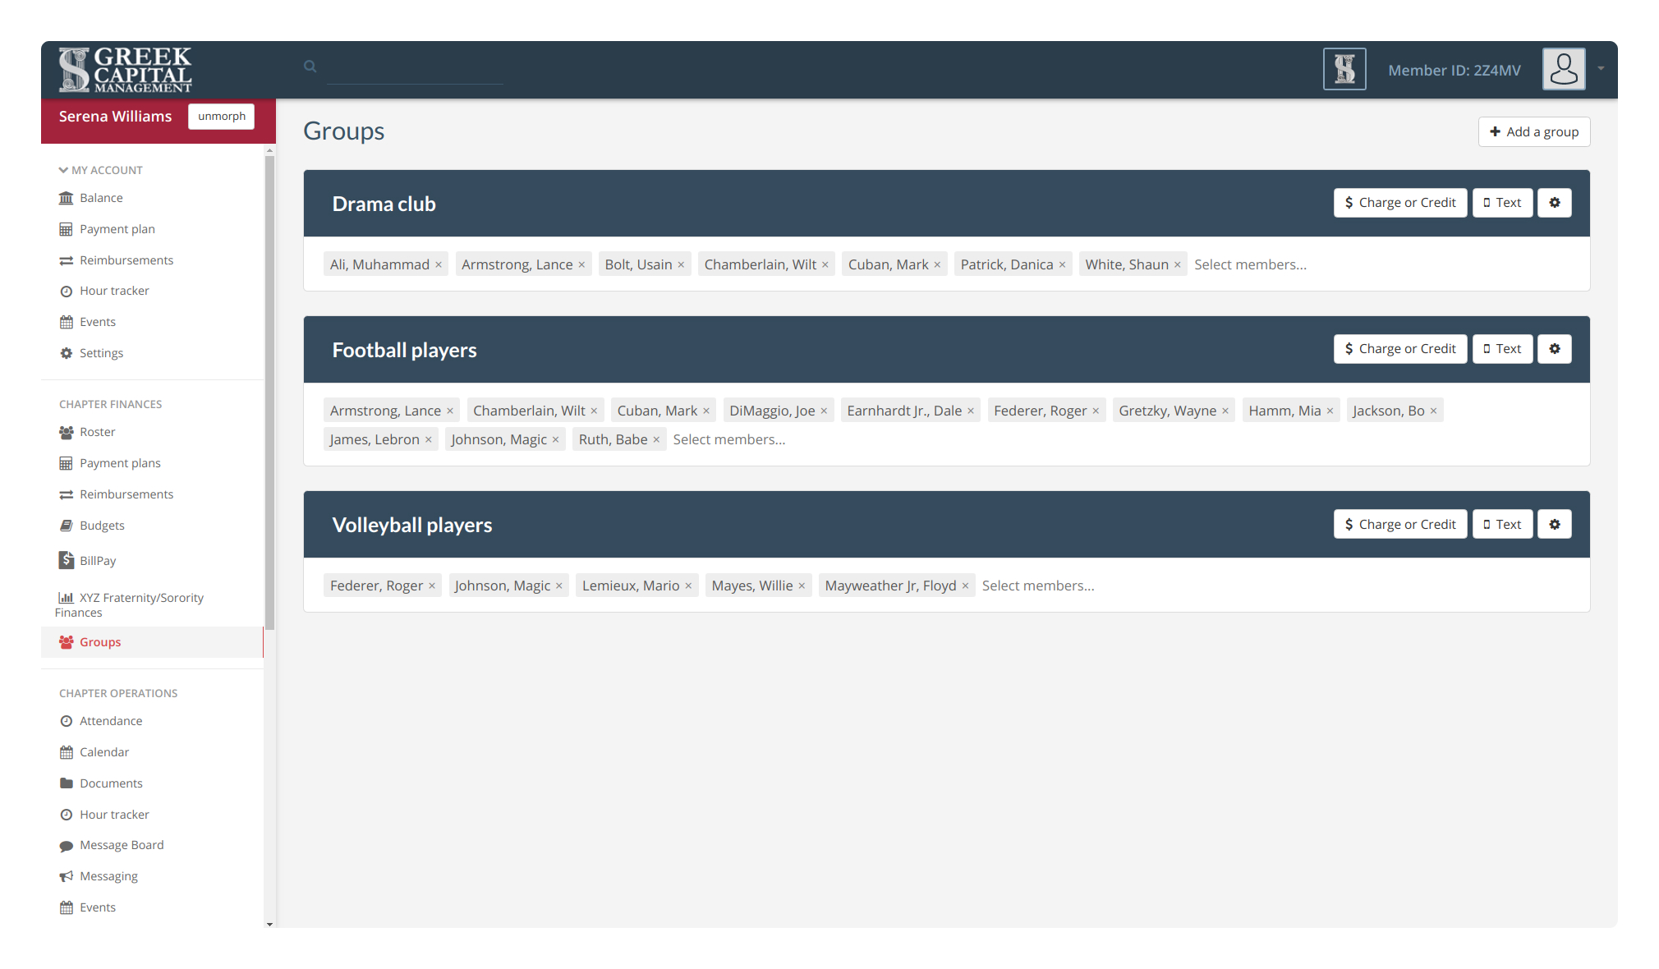1659x969 pixels.
Task: Click the Roster sidebar icon
Action: coord(65,430)
